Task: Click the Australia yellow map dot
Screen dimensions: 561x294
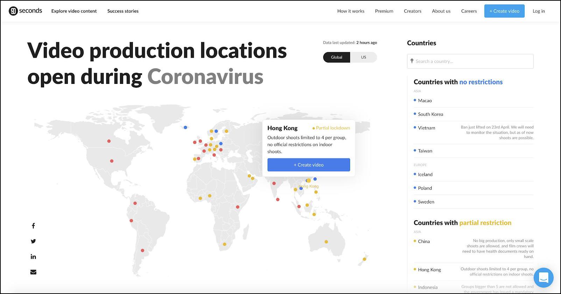Action: point(326,242)
